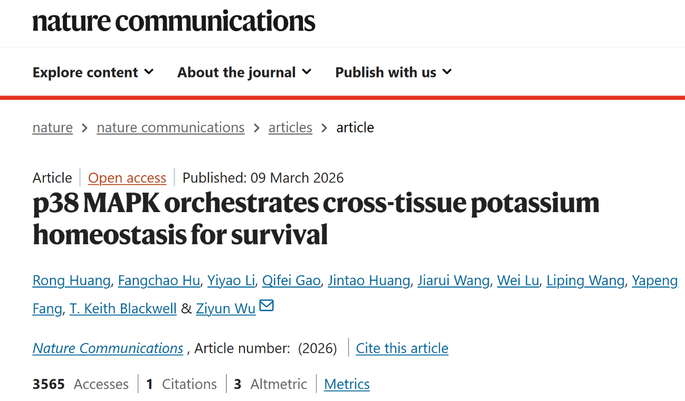Viewport: 685px width, 401px height.
Task: View author Rong Huang's details
Action: coord(71,281)
